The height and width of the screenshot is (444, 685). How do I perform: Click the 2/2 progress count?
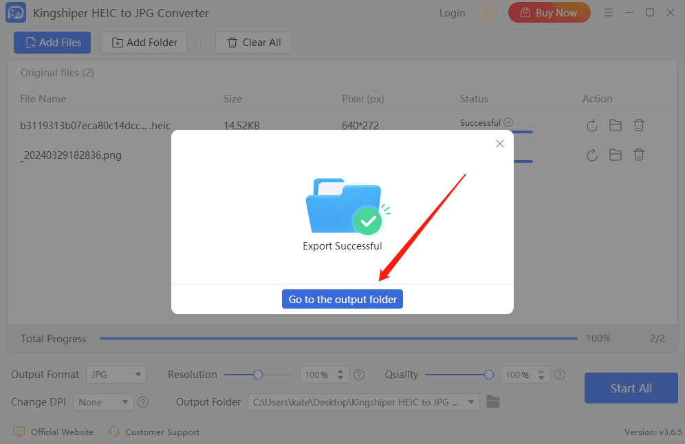coord(657,338)
